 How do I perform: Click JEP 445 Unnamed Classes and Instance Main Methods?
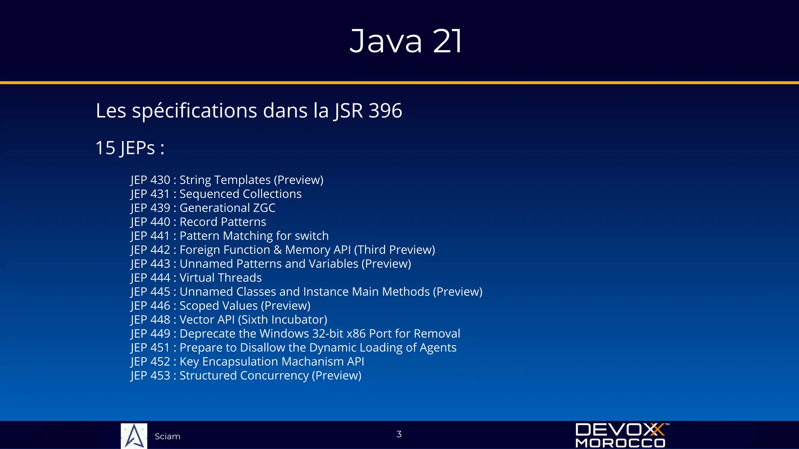pyautogui.click(x=307, y=292)
